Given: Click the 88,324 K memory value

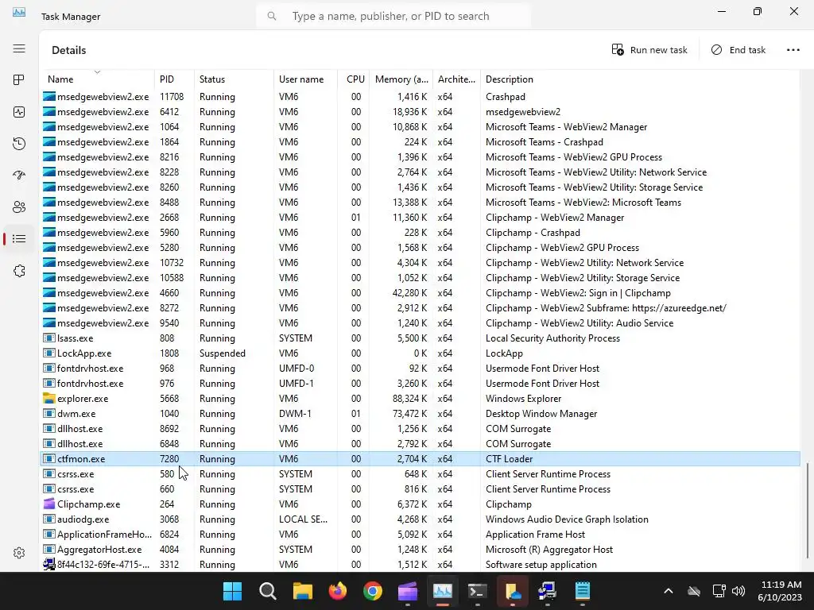Looking at the screenshot, I should coord(409,399).
